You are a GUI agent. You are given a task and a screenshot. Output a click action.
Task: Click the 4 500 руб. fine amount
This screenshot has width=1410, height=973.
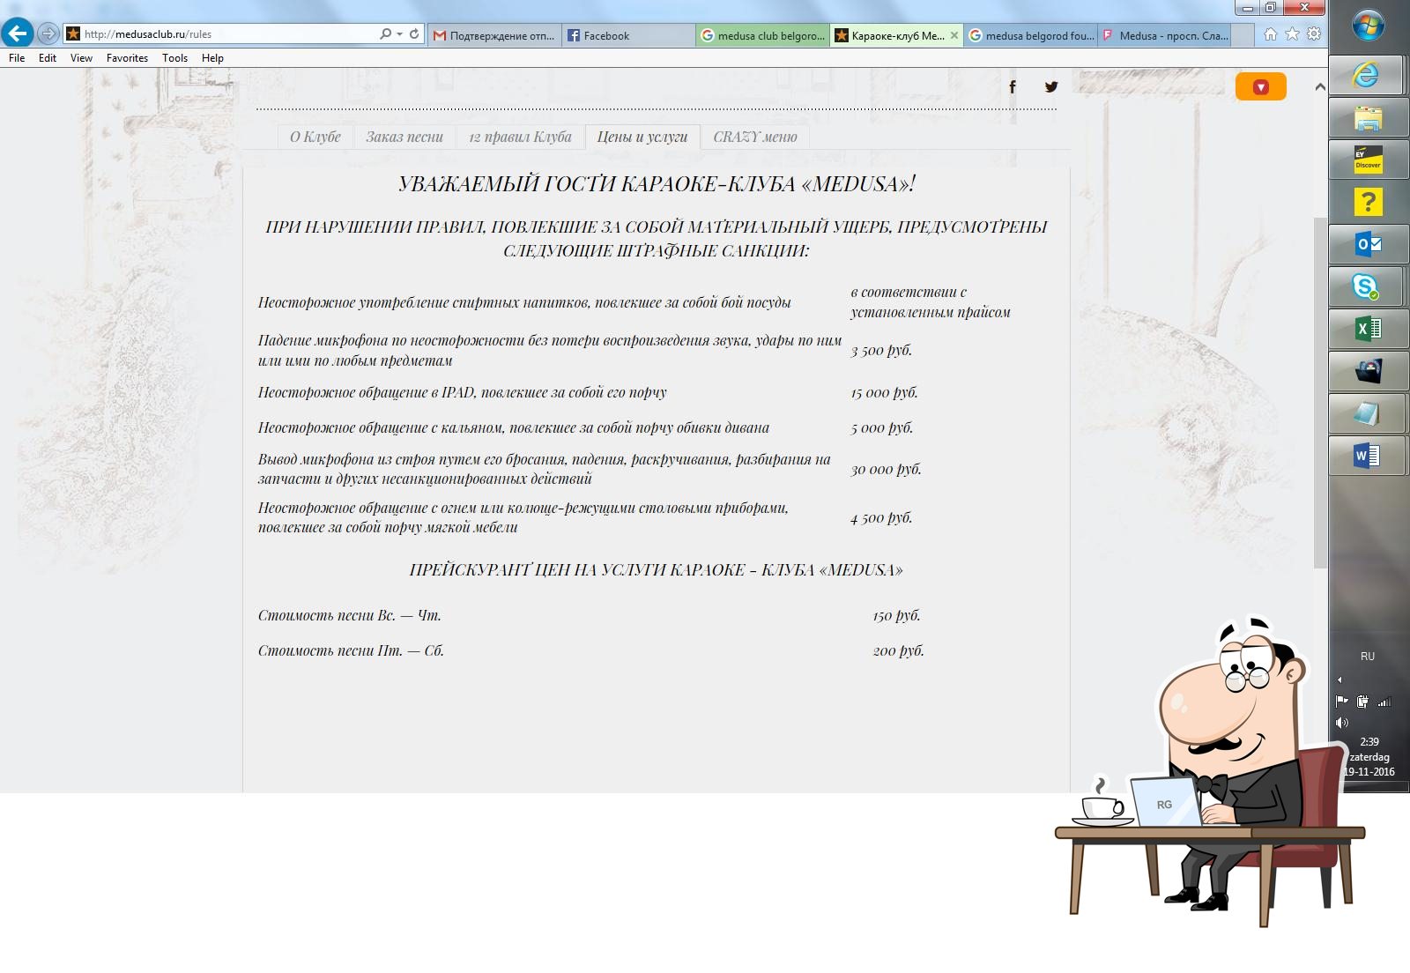(881, 518)
